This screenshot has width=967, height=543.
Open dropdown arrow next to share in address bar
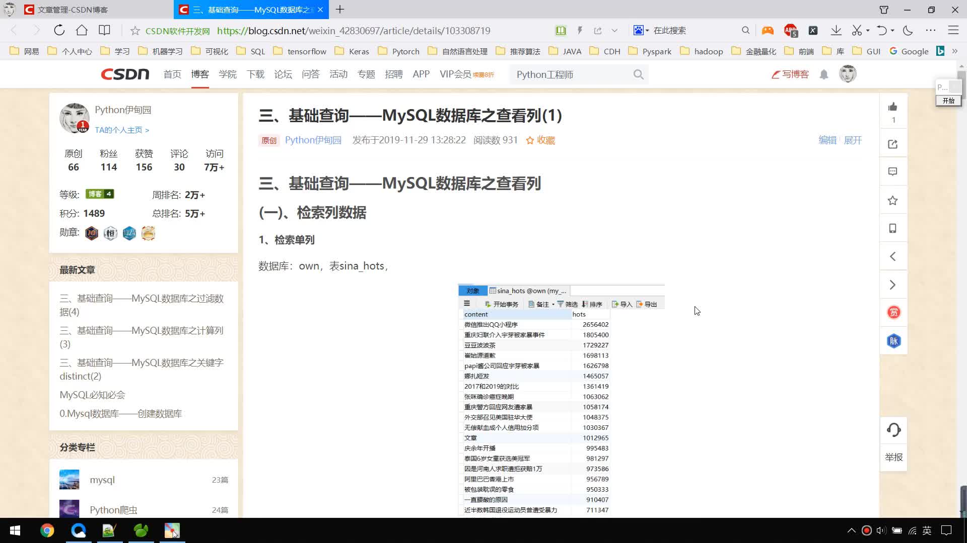614,30
